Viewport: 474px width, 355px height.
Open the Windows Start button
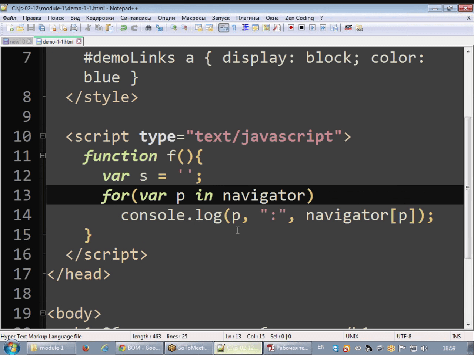click(12, 348)
